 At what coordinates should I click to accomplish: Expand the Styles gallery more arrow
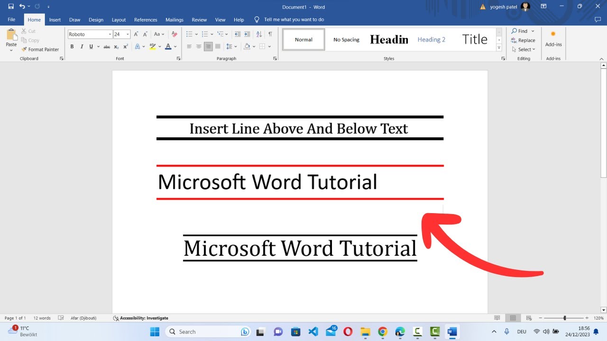coord(499,48)
